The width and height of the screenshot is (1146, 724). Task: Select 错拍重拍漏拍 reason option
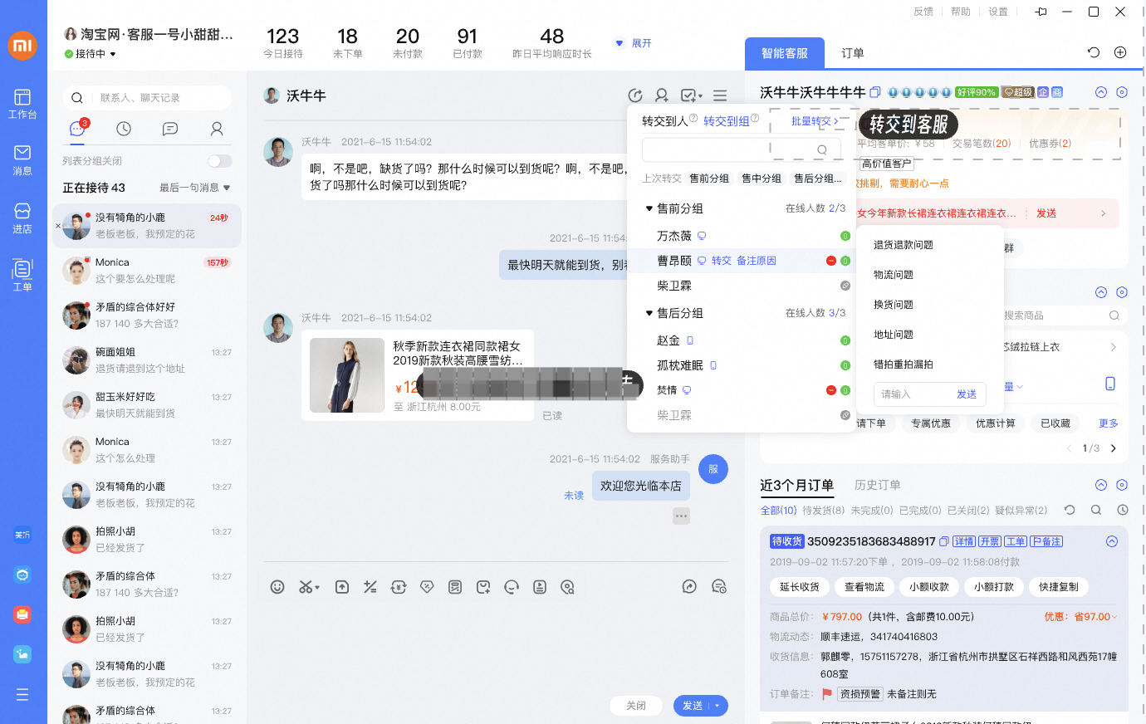point(904,364)
